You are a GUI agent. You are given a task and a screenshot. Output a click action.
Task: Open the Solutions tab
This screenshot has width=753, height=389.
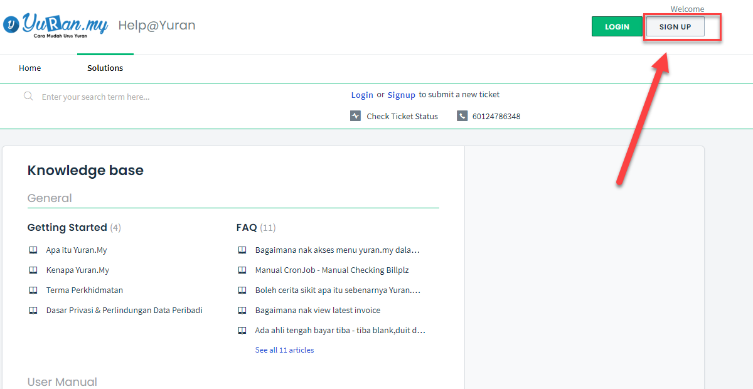pos(105,68)
